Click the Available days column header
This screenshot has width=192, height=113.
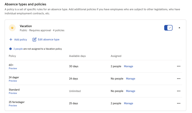pyautogui.click(x=77, y=56)
